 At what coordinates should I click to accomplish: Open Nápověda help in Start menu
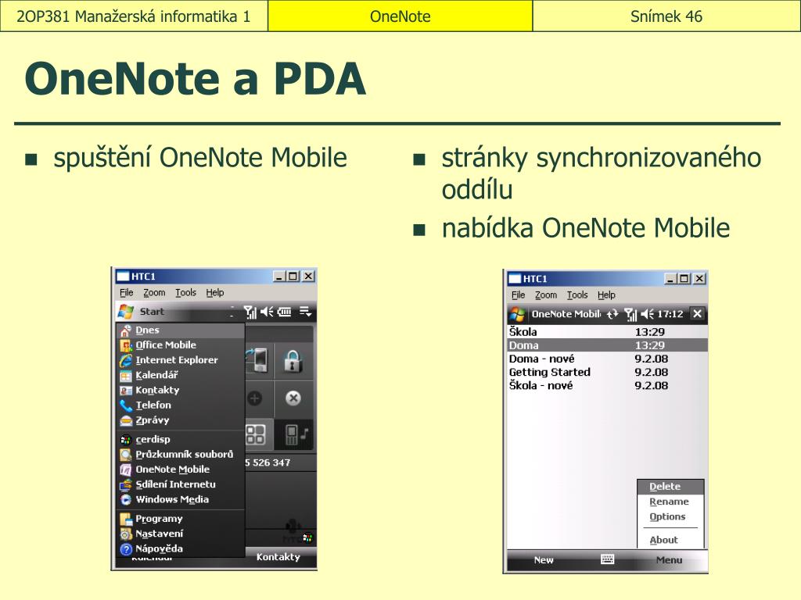tap(181, 549)
